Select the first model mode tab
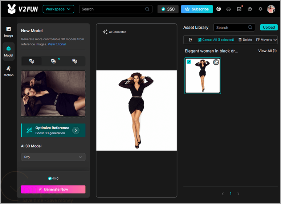The image size is (281, 204). [32, 61]
